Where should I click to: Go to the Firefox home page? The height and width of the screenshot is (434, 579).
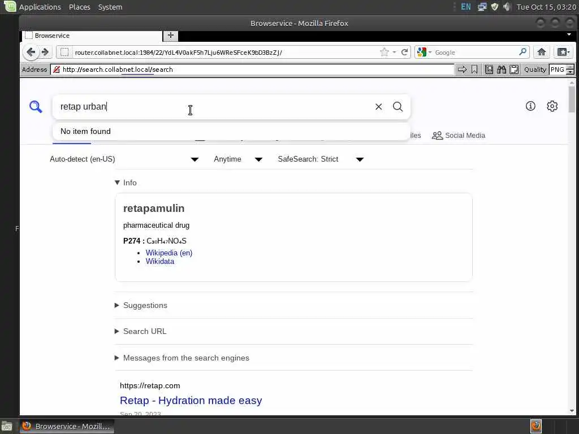(541, 52)
